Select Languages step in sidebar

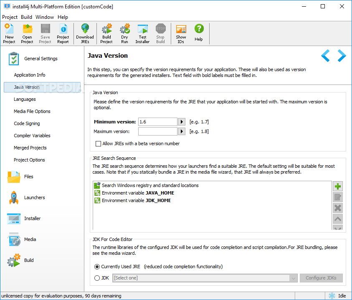pyautogui.click(x=25, y=99)
